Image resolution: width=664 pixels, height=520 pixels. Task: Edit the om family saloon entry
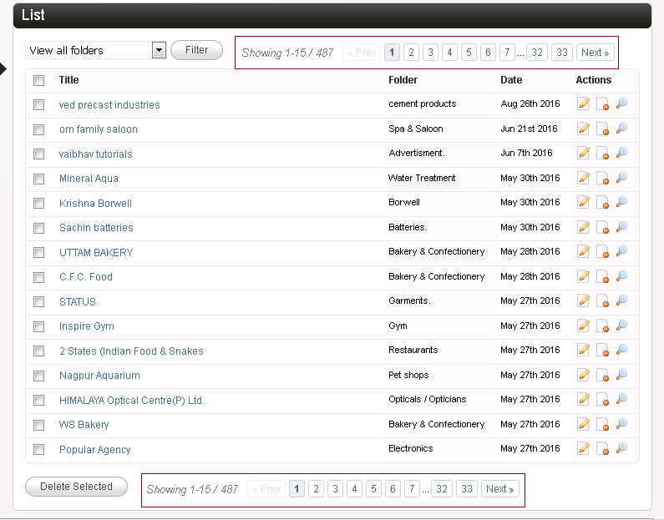(584, 129)
